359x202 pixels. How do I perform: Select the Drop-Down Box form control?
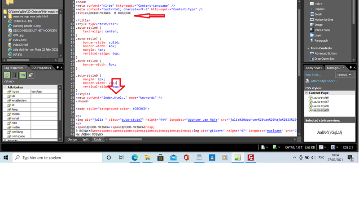(x=325, y=58)
